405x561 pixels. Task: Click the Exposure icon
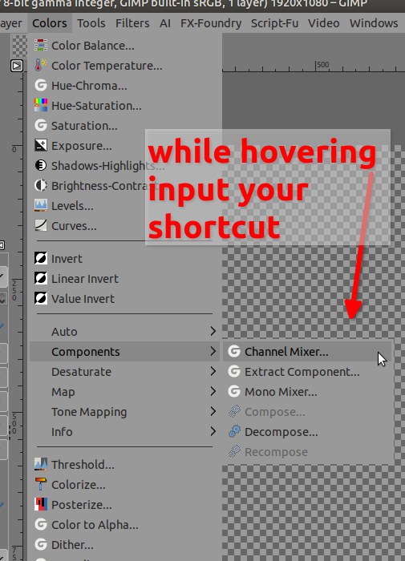[x=41, y=146]
